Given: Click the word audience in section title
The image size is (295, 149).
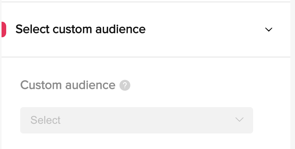Looking at the screenshot, I should click(x=120, y=29).
